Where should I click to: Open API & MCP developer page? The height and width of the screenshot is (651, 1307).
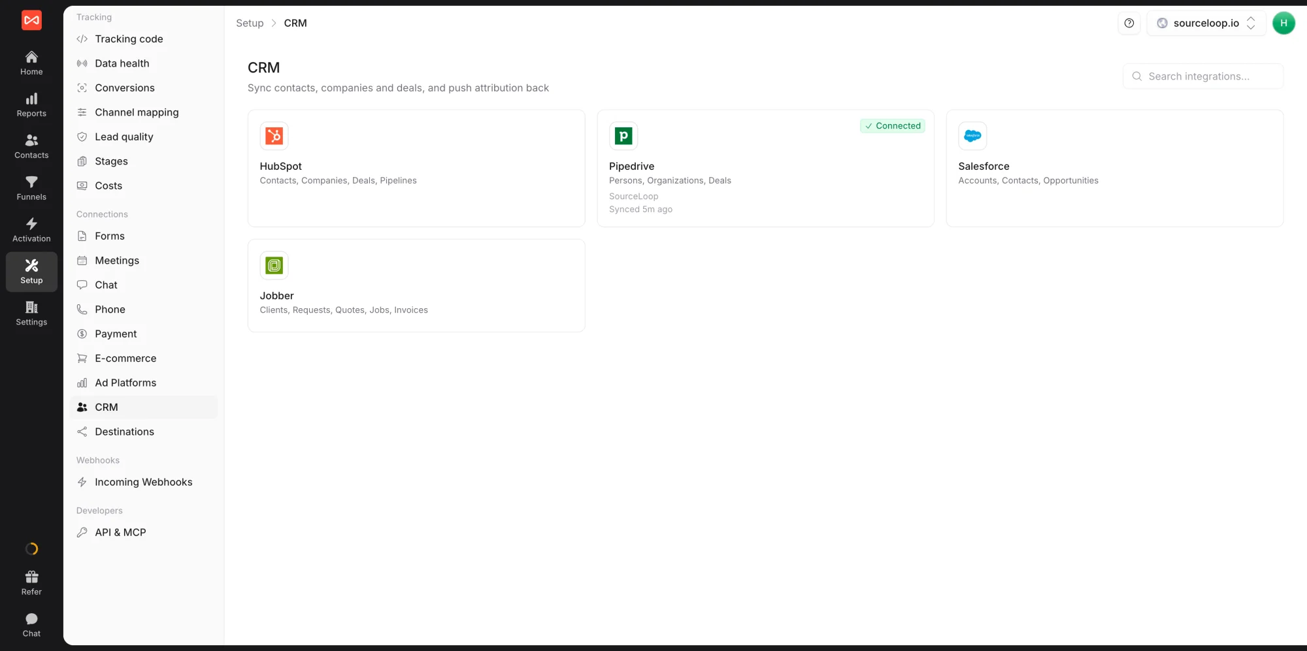[x=144, y=533]
